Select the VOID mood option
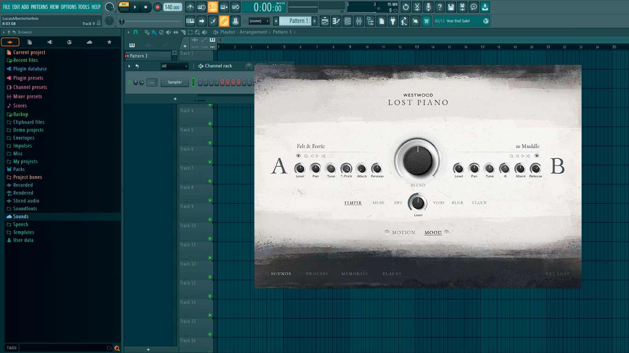This screenshot has height=353, width=629. click(439, 203)
